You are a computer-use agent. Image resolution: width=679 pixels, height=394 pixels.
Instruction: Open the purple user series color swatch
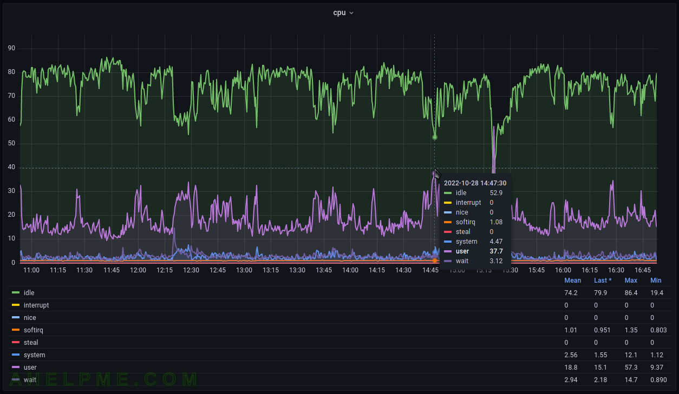16,368
